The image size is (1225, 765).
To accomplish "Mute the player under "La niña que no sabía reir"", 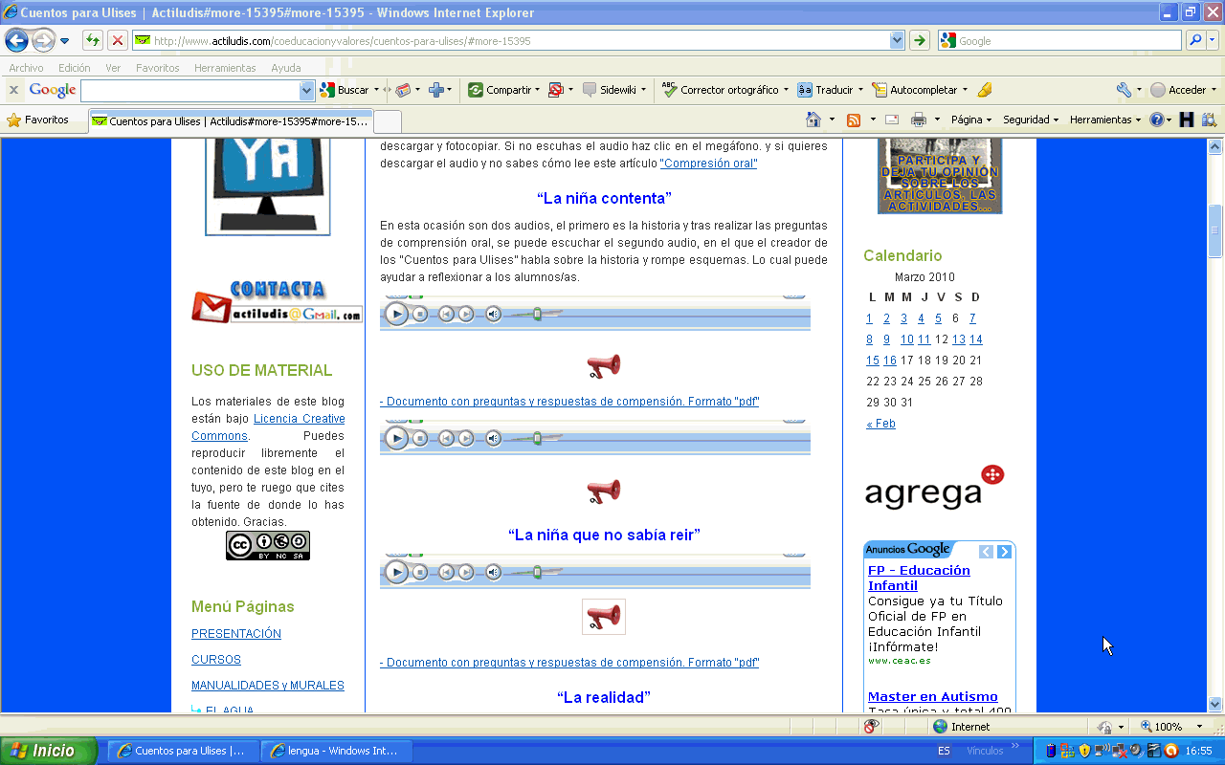I will pyautogui.click(x=493, y=572).
